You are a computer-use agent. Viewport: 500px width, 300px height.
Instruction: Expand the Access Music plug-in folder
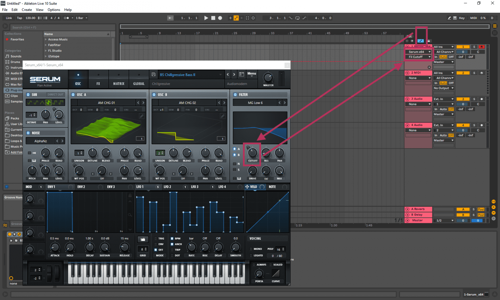pyautogui.click(x=46, y=40)
